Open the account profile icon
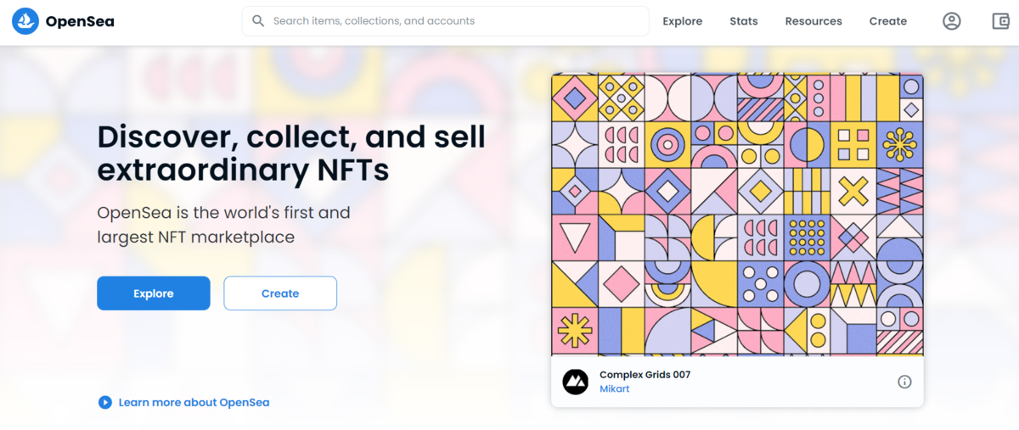Screen dimensions: 1019x430 tap(951, 21)
